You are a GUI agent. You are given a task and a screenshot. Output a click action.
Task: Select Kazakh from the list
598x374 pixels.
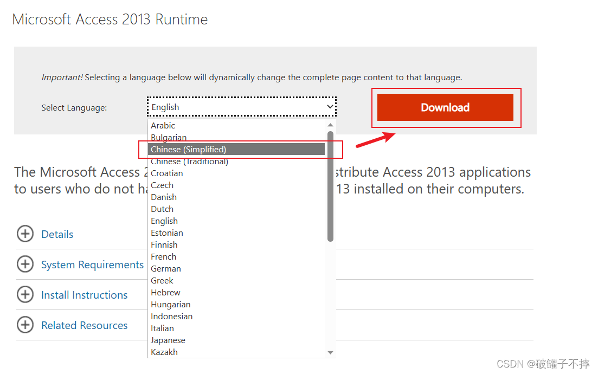(236, 352)
